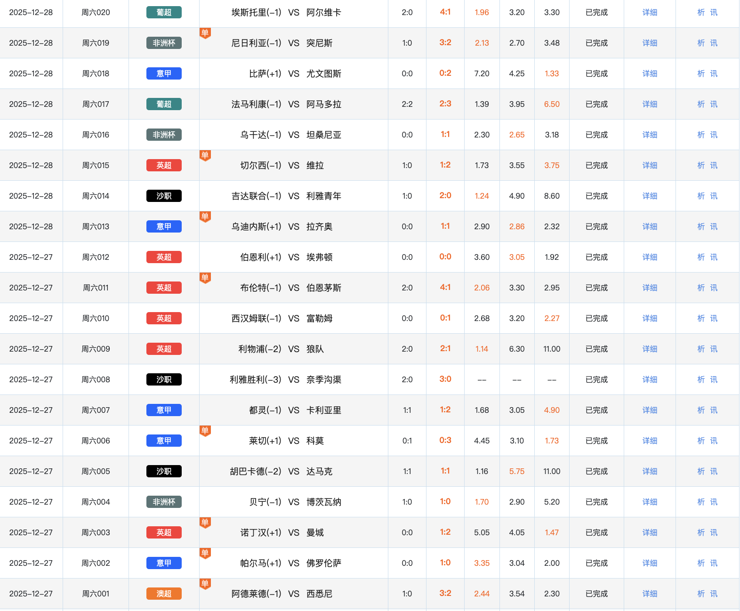Click 澳超 league badge for 周六001

pyautogui.click(x=164, y=594)
